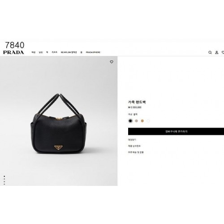
Task: Add bag to favorites with heart icon
Action: tap(112, 62)
